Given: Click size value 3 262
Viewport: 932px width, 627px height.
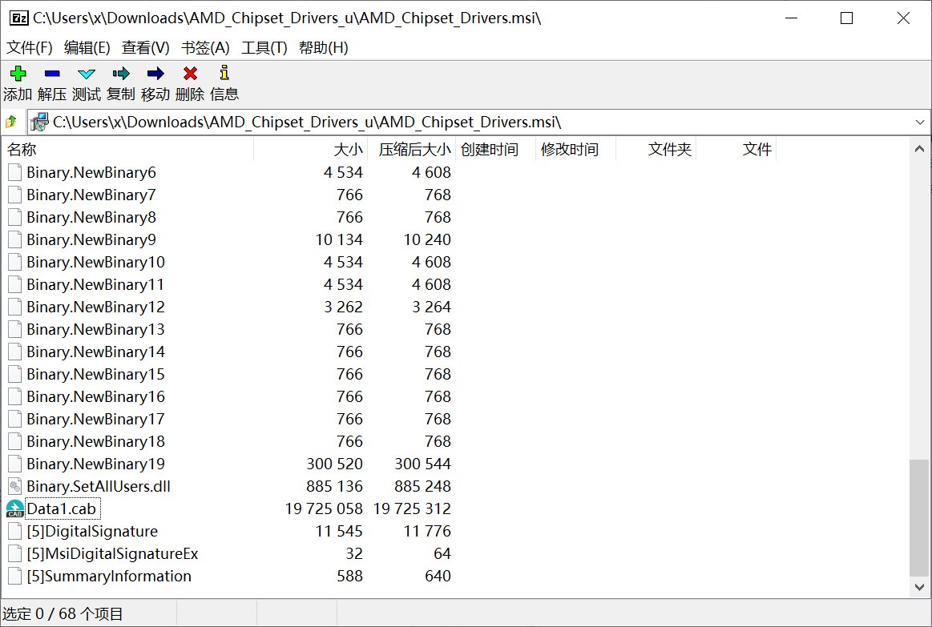Looking at the screenshot, I should point(343,307).
